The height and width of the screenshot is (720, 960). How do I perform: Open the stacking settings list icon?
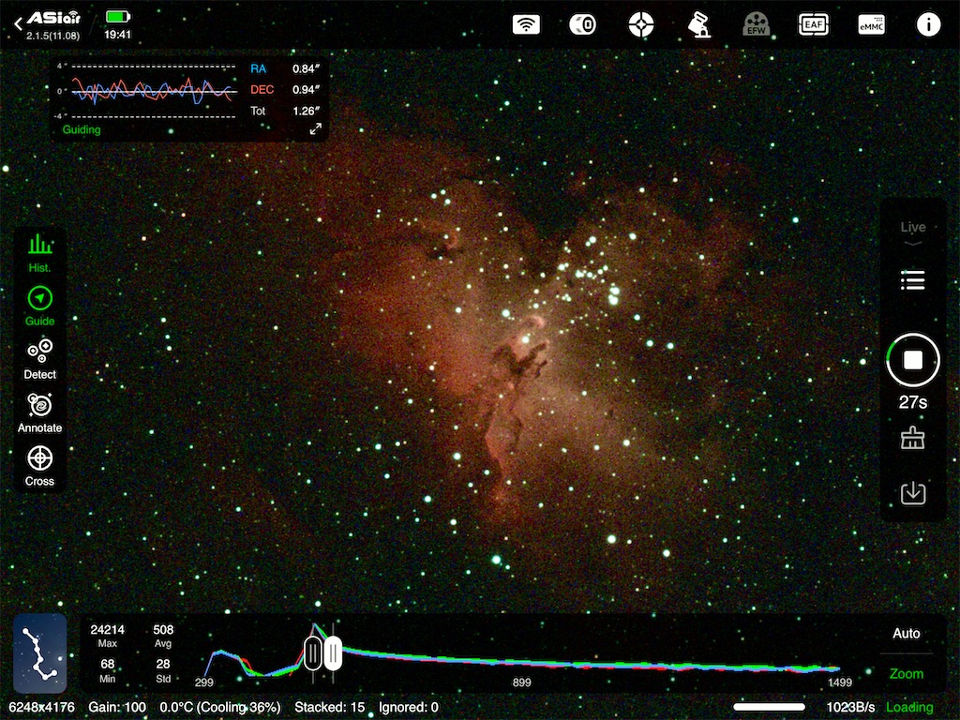913,280
